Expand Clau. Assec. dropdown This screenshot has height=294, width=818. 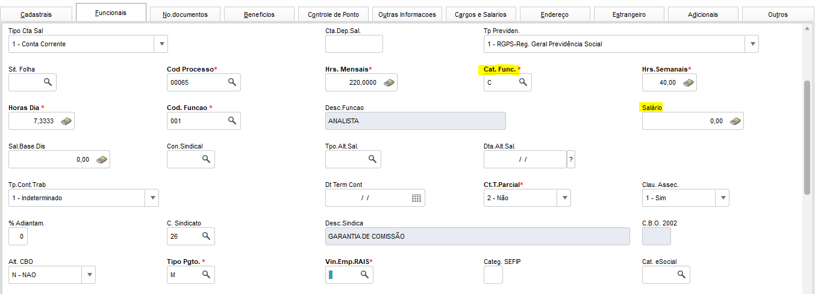coord(722,198)
